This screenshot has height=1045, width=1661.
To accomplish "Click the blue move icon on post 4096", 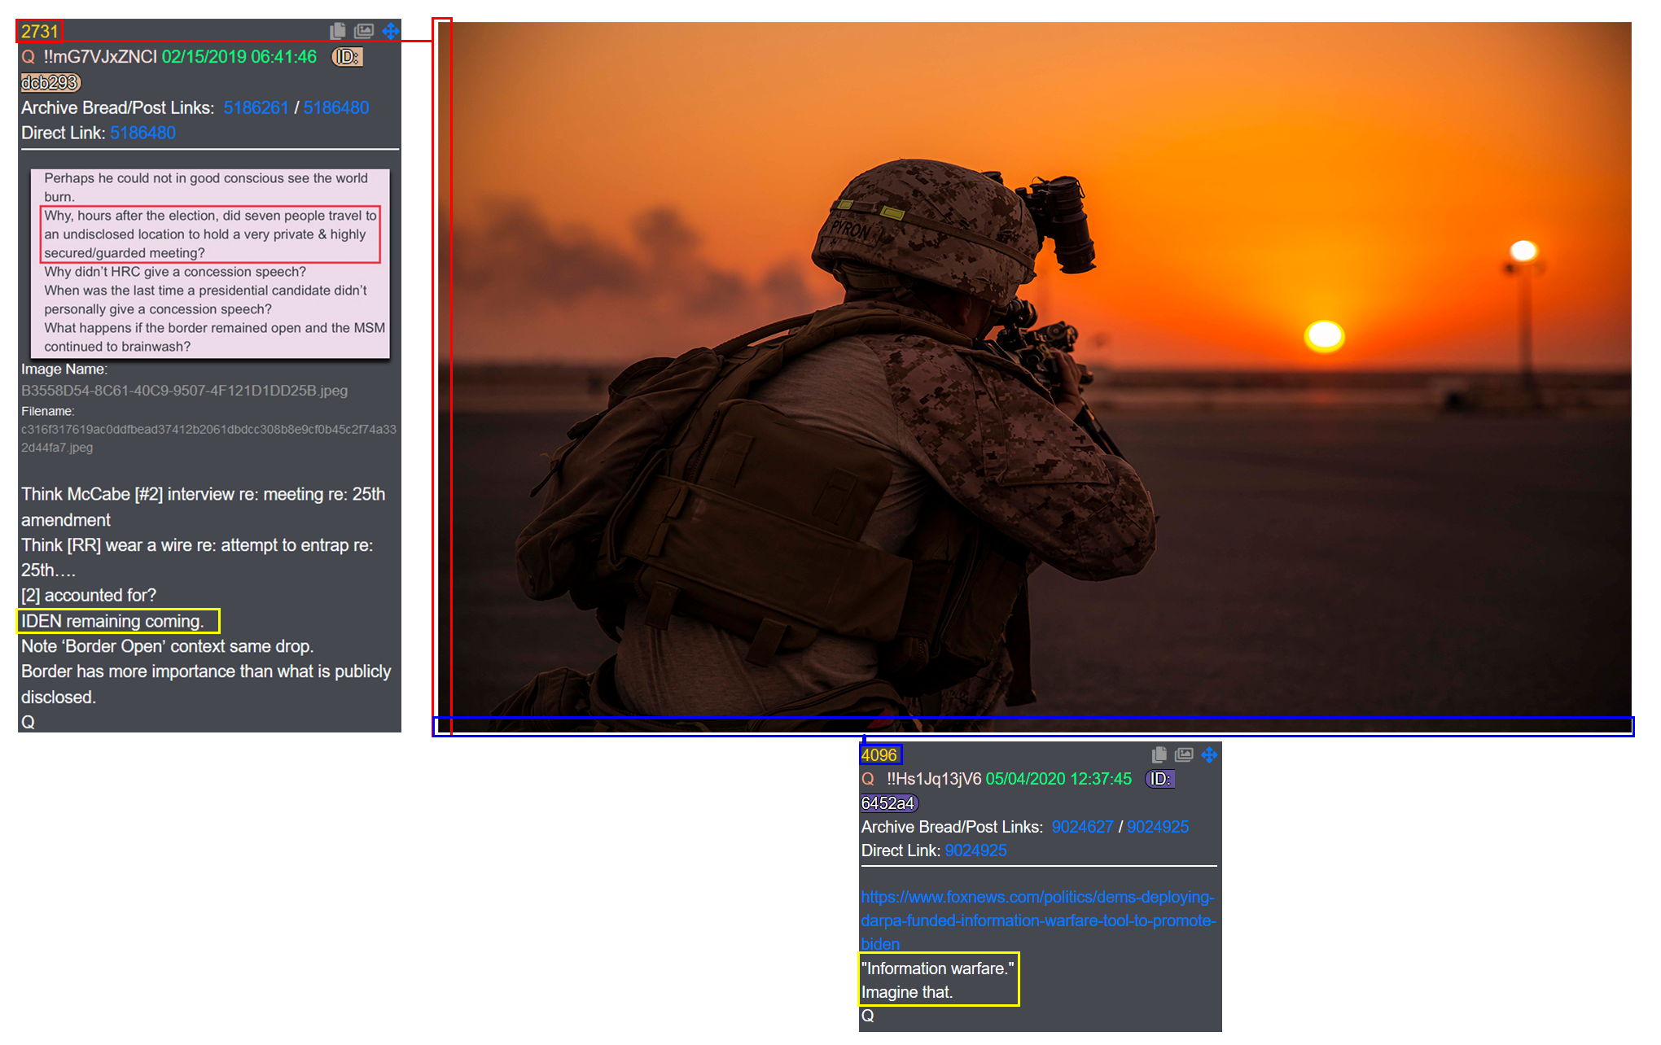I will click(1210, 754).
